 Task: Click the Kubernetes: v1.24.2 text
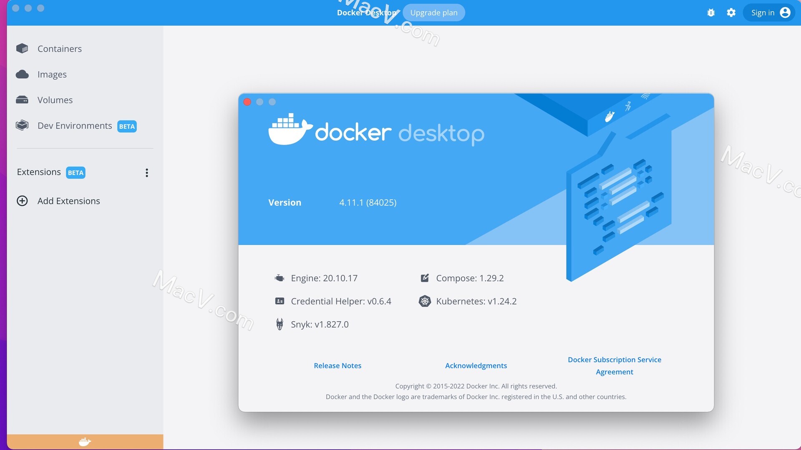[x=476, y=301]
